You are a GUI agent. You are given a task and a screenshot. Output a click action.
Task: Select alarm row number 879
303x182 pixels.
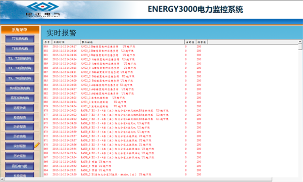(x=46, y=106)
